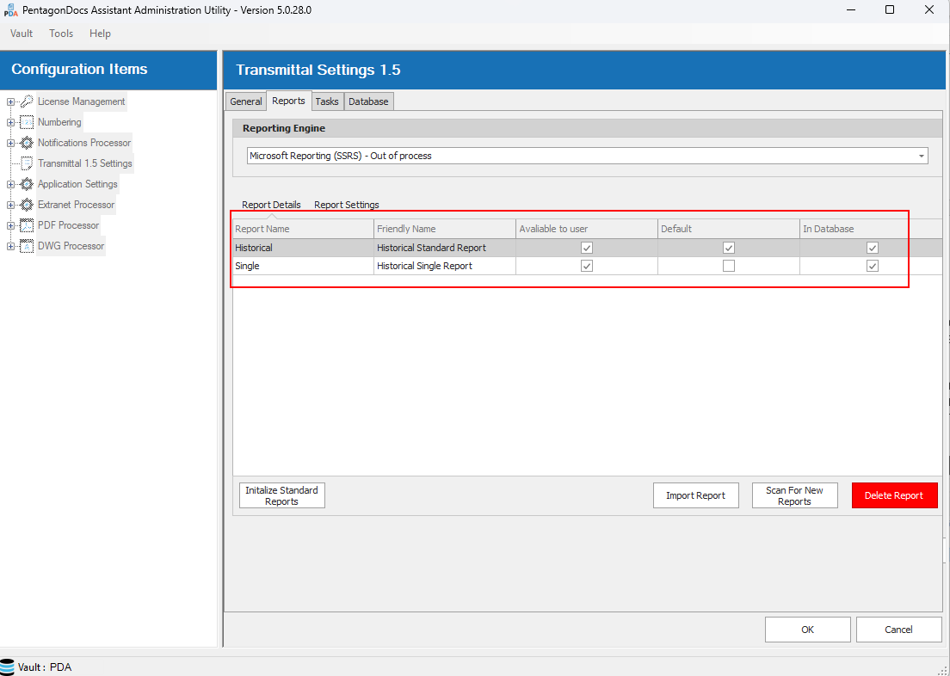Viewport: 950px width, 676px height.
Task: Uncheck Available to user for Historical
Action: click(x=587, y=248)
